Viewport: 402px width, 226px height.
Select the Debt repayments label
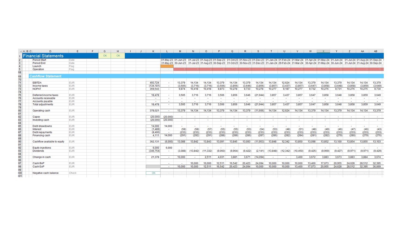(x=43, y=132)
